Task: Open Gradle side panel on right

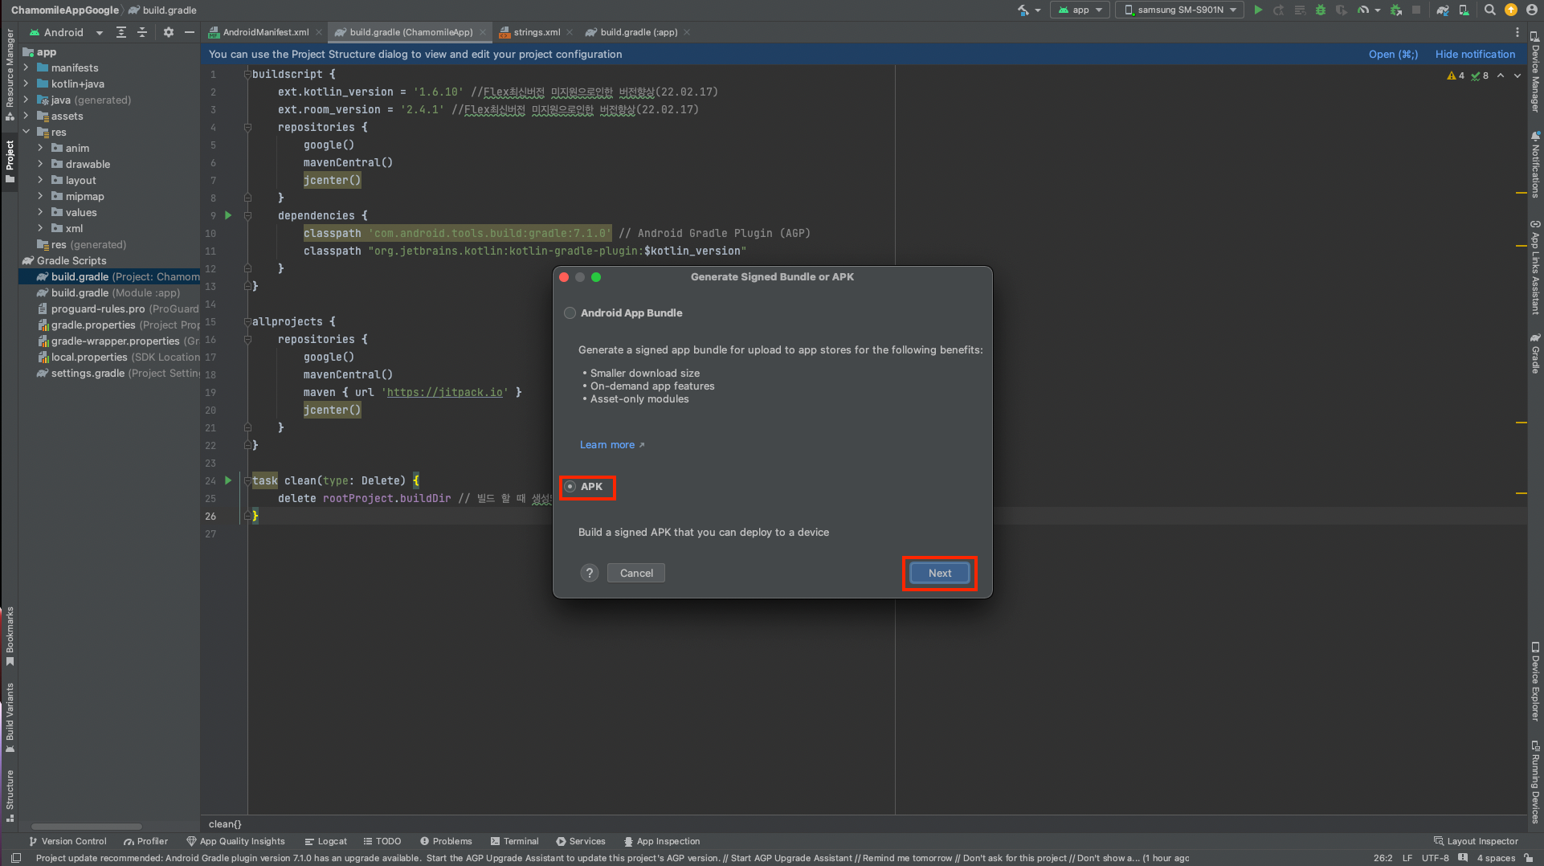Action: (x=1534, y=353)
